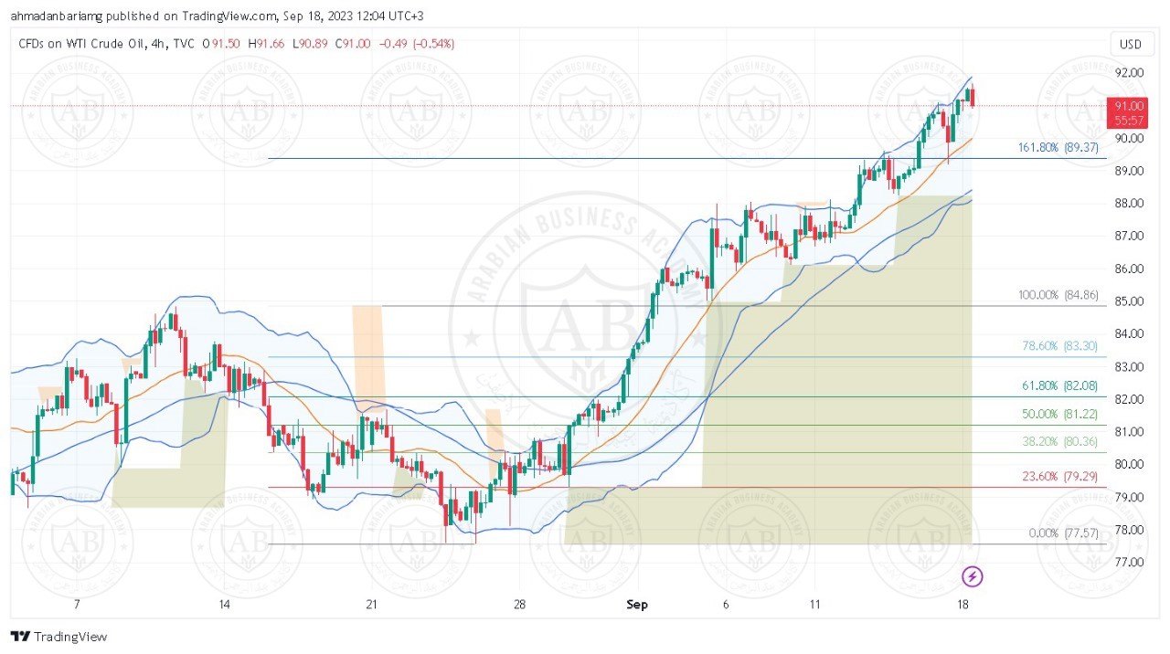1170x654 pixels.
Task: Select the 0.00% (77.57) Fibonacci label
Action: pyautogui.click(x=1063, y=533)
